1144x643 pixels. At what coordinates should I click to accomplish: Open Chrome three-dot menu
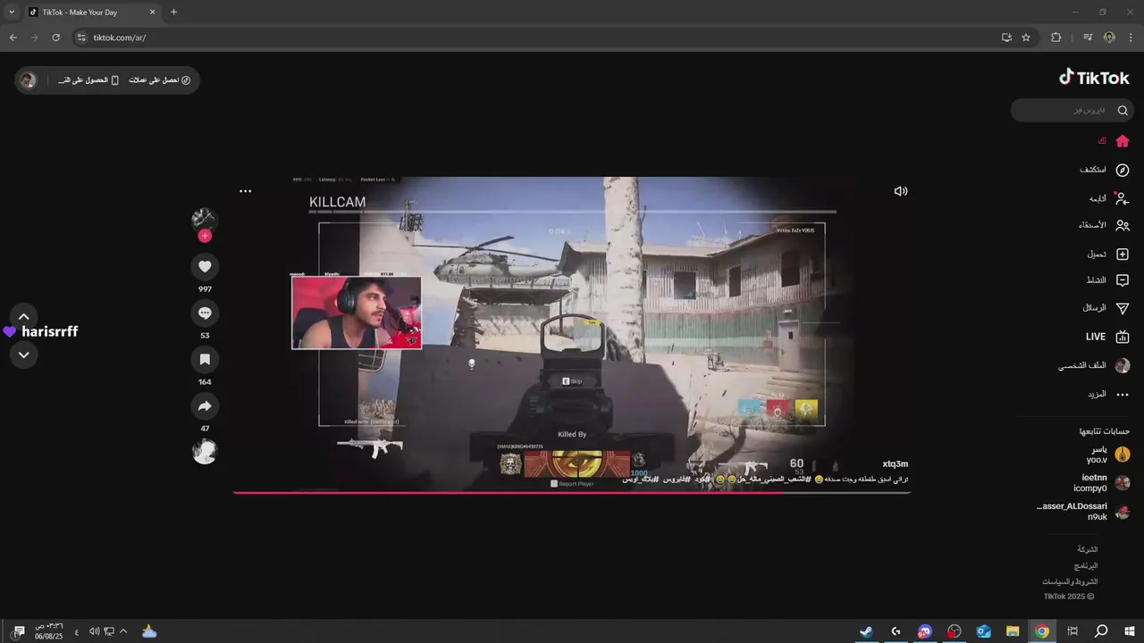tap(1131, 38)
